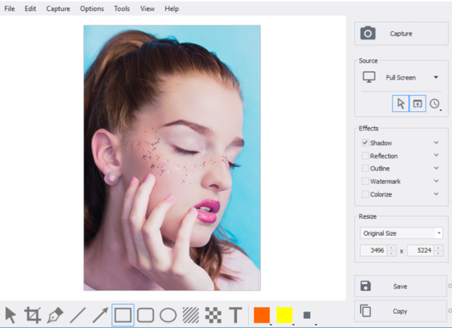The image size is (452, 328).
Task: Toggle include mouse cursor option
Action: click(x=400, y=104)
